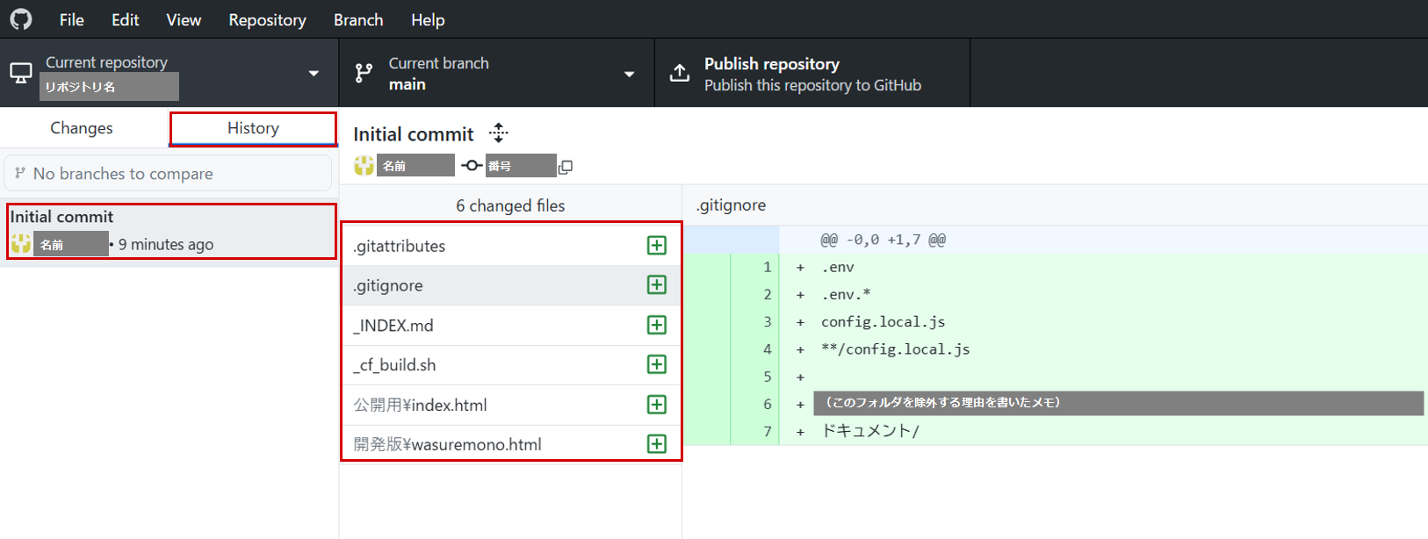1428x539 pixels.
Task: Open the Edit menu
Action: (126, 19)
